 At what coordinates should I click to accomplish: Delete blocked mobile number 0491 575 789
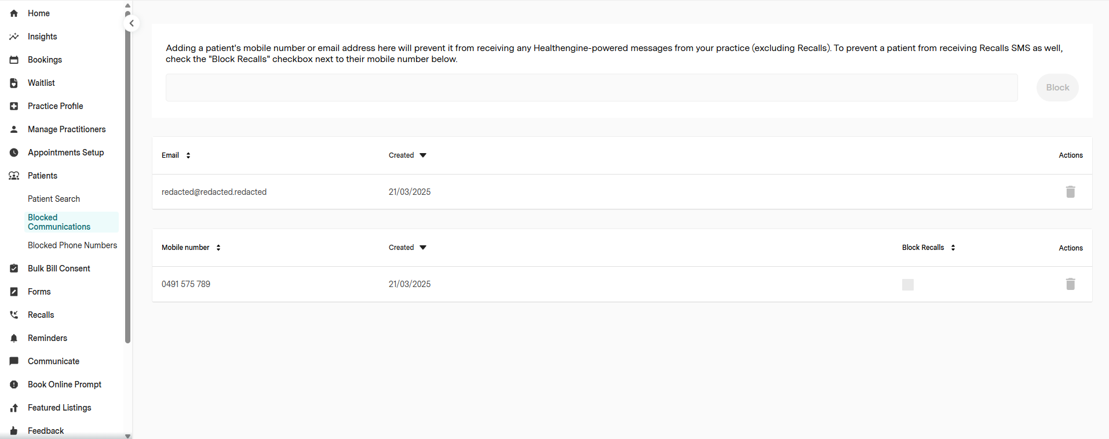coord(1070,284)
